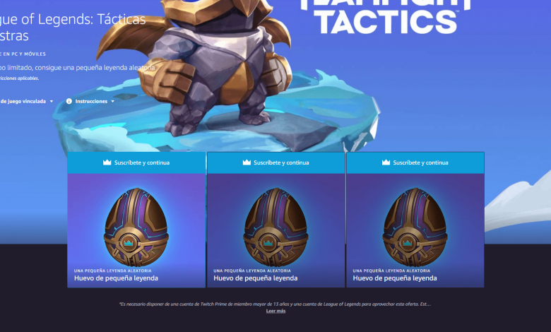
Task: Open the Leer más link
Action: [275, 311]
